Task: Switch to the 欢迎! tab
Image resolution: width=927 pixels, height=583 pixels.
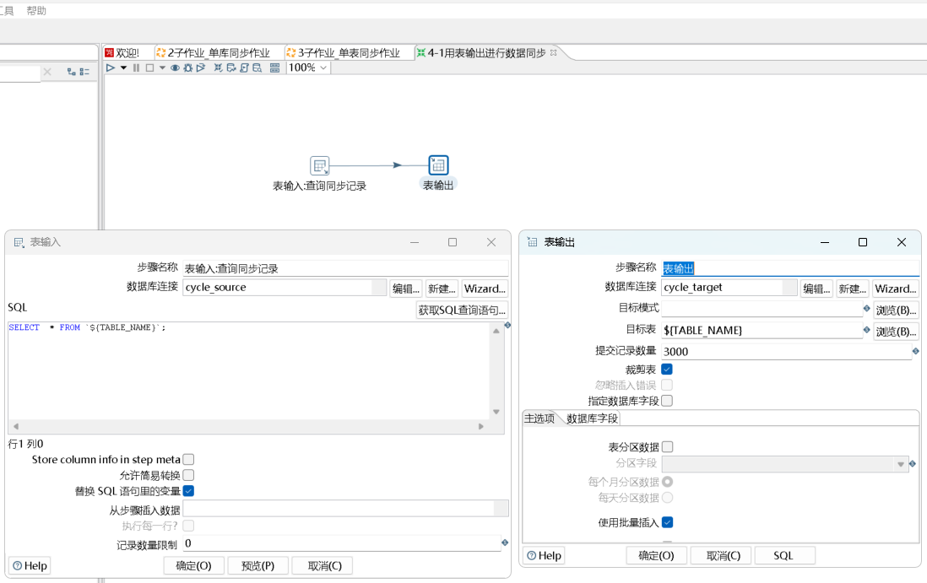Action: (x=122, y=53)
